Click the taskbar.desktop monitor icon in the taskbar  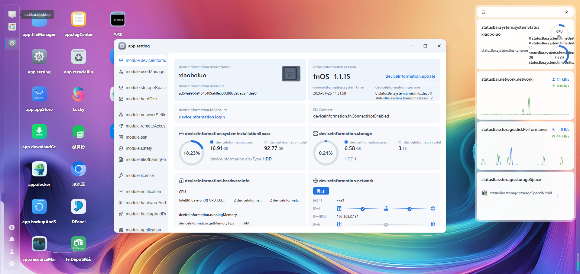(12, 14)
